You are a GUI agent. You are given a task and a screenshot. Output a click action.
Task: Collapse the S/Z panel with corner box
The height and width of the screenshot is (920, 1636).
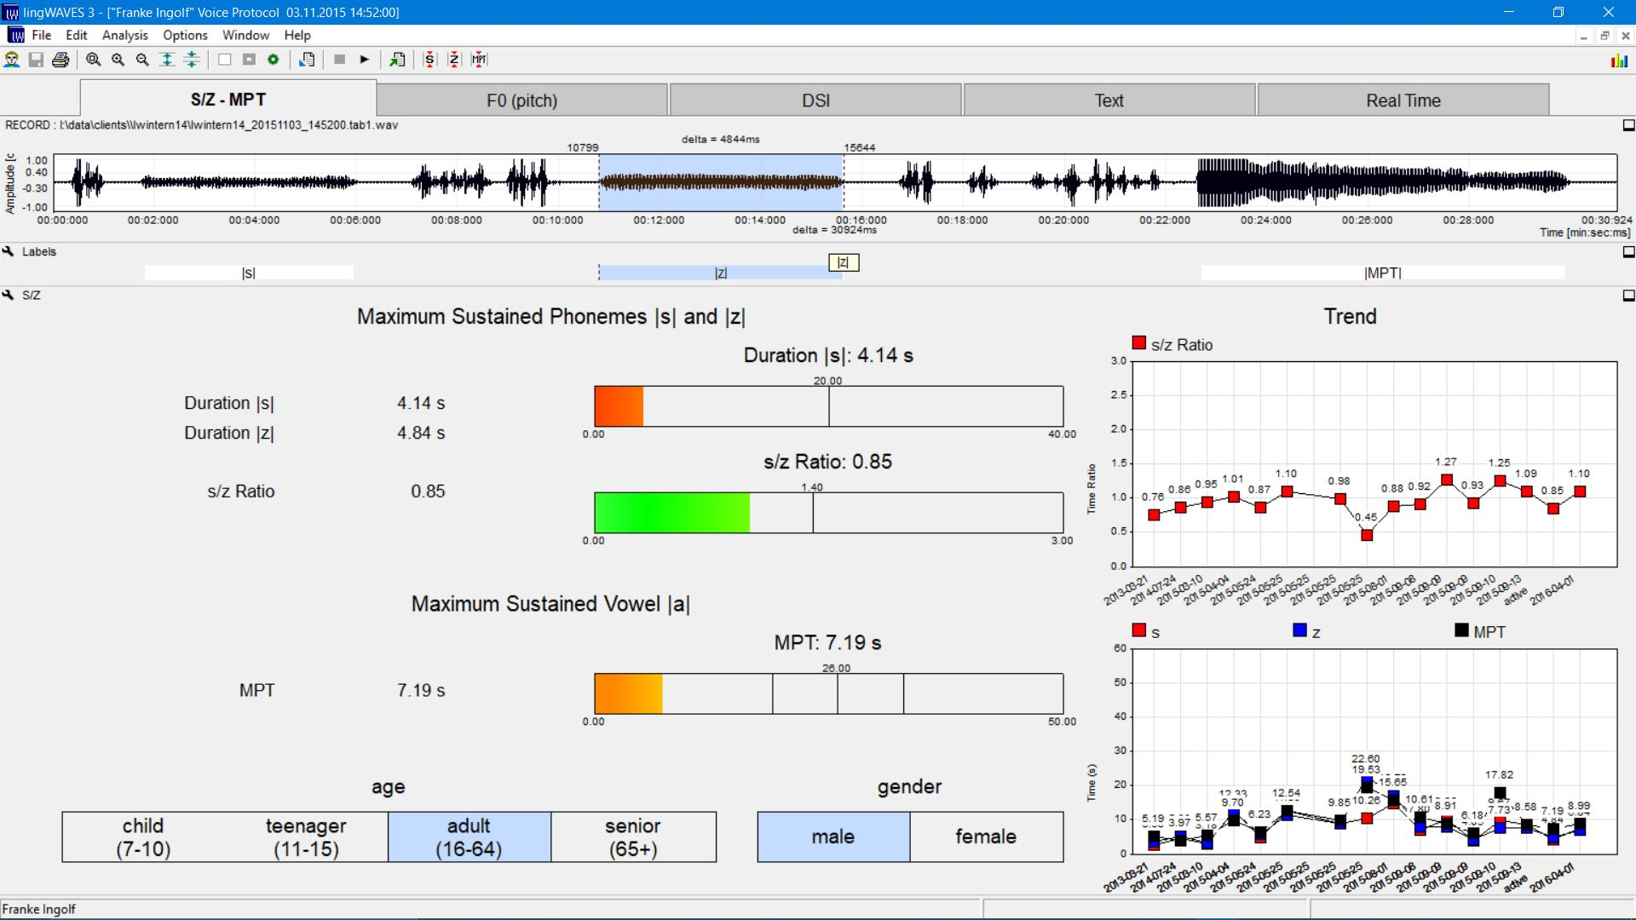[x=1628, y=296]
